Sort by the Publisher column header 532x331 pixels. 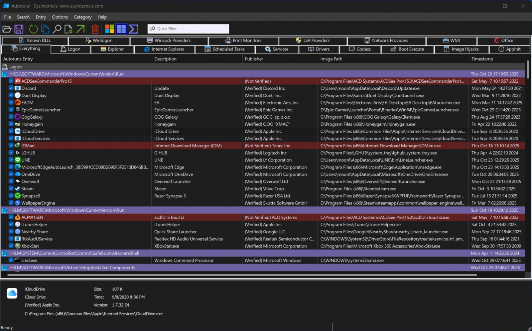[254, 59]
